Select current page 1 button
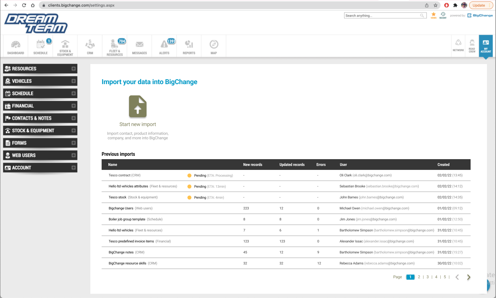This screenshot has width=496, height=298. pyautogui.click(x=410, y=277)
